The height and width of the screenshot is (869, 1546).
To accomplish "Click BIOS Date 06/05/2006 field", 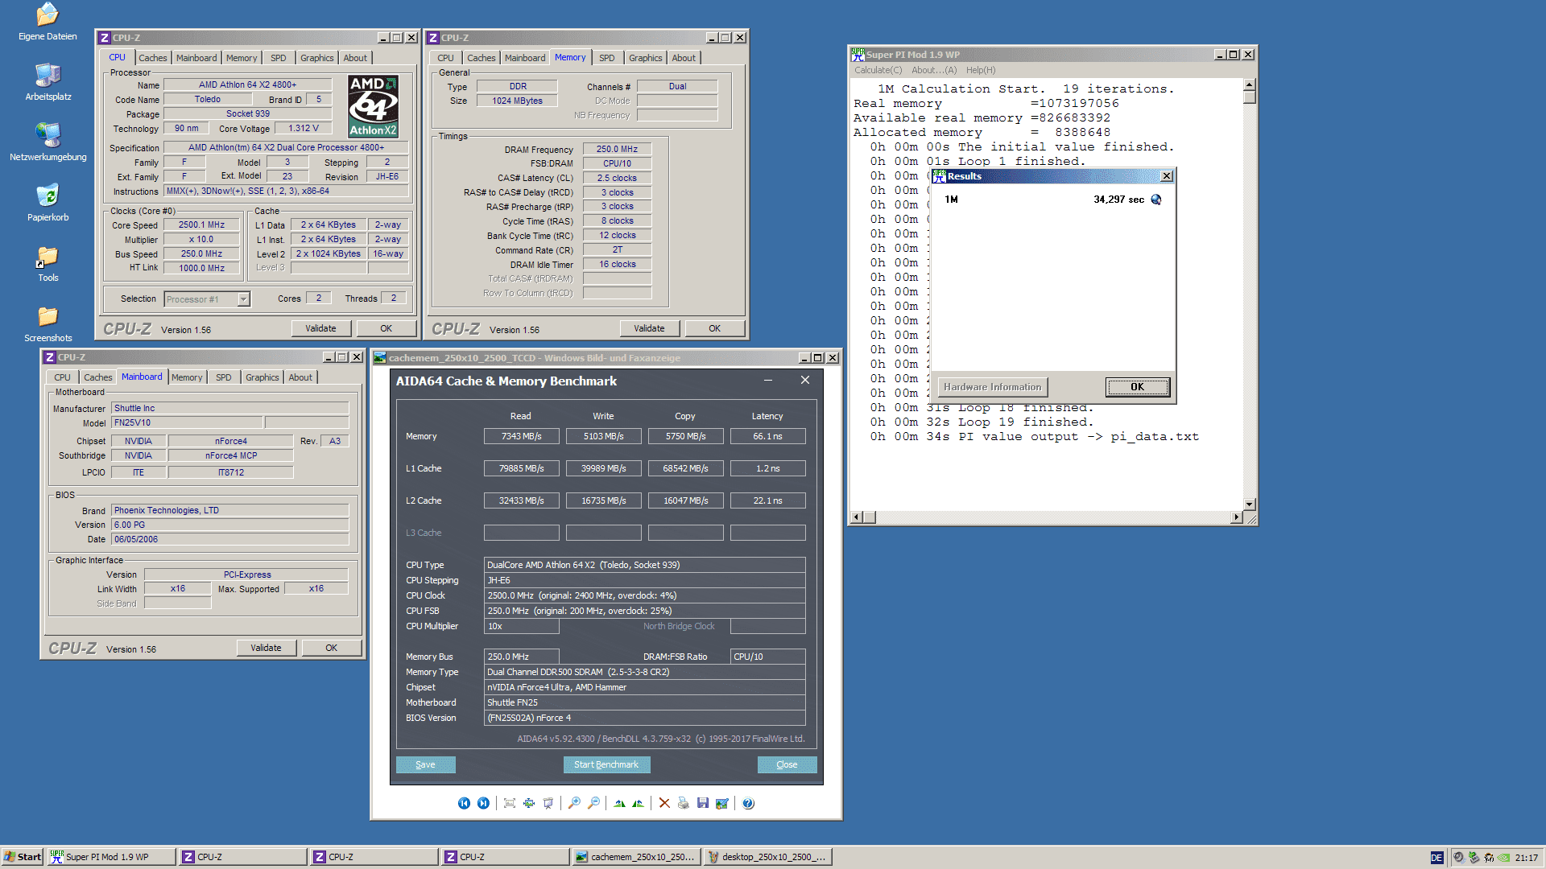I will (229, 539).
